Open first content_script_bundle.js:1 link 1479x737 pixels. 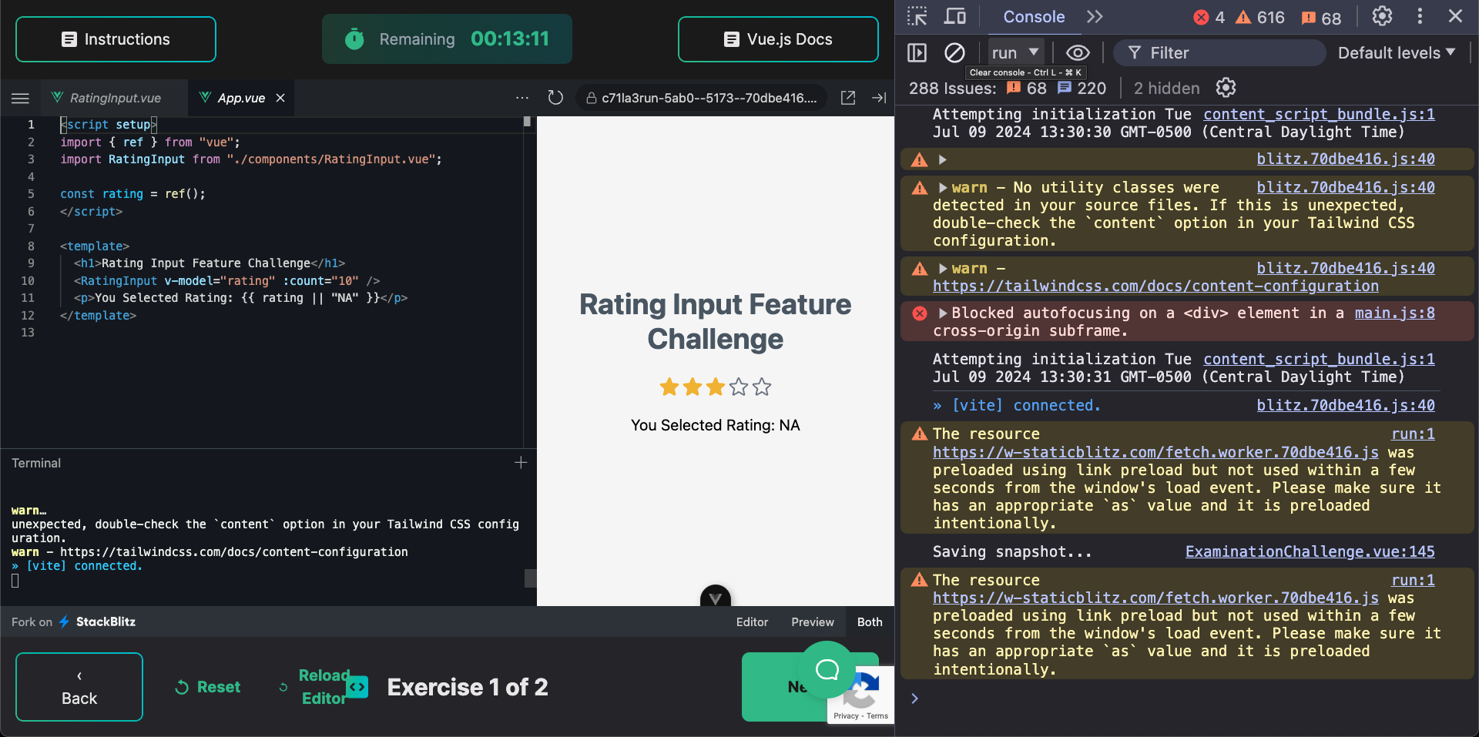[1319, 114]
